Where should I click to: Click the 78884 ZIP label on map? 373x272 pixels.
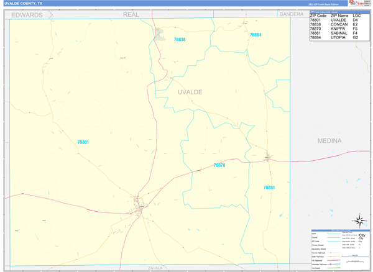coord(255,35)
